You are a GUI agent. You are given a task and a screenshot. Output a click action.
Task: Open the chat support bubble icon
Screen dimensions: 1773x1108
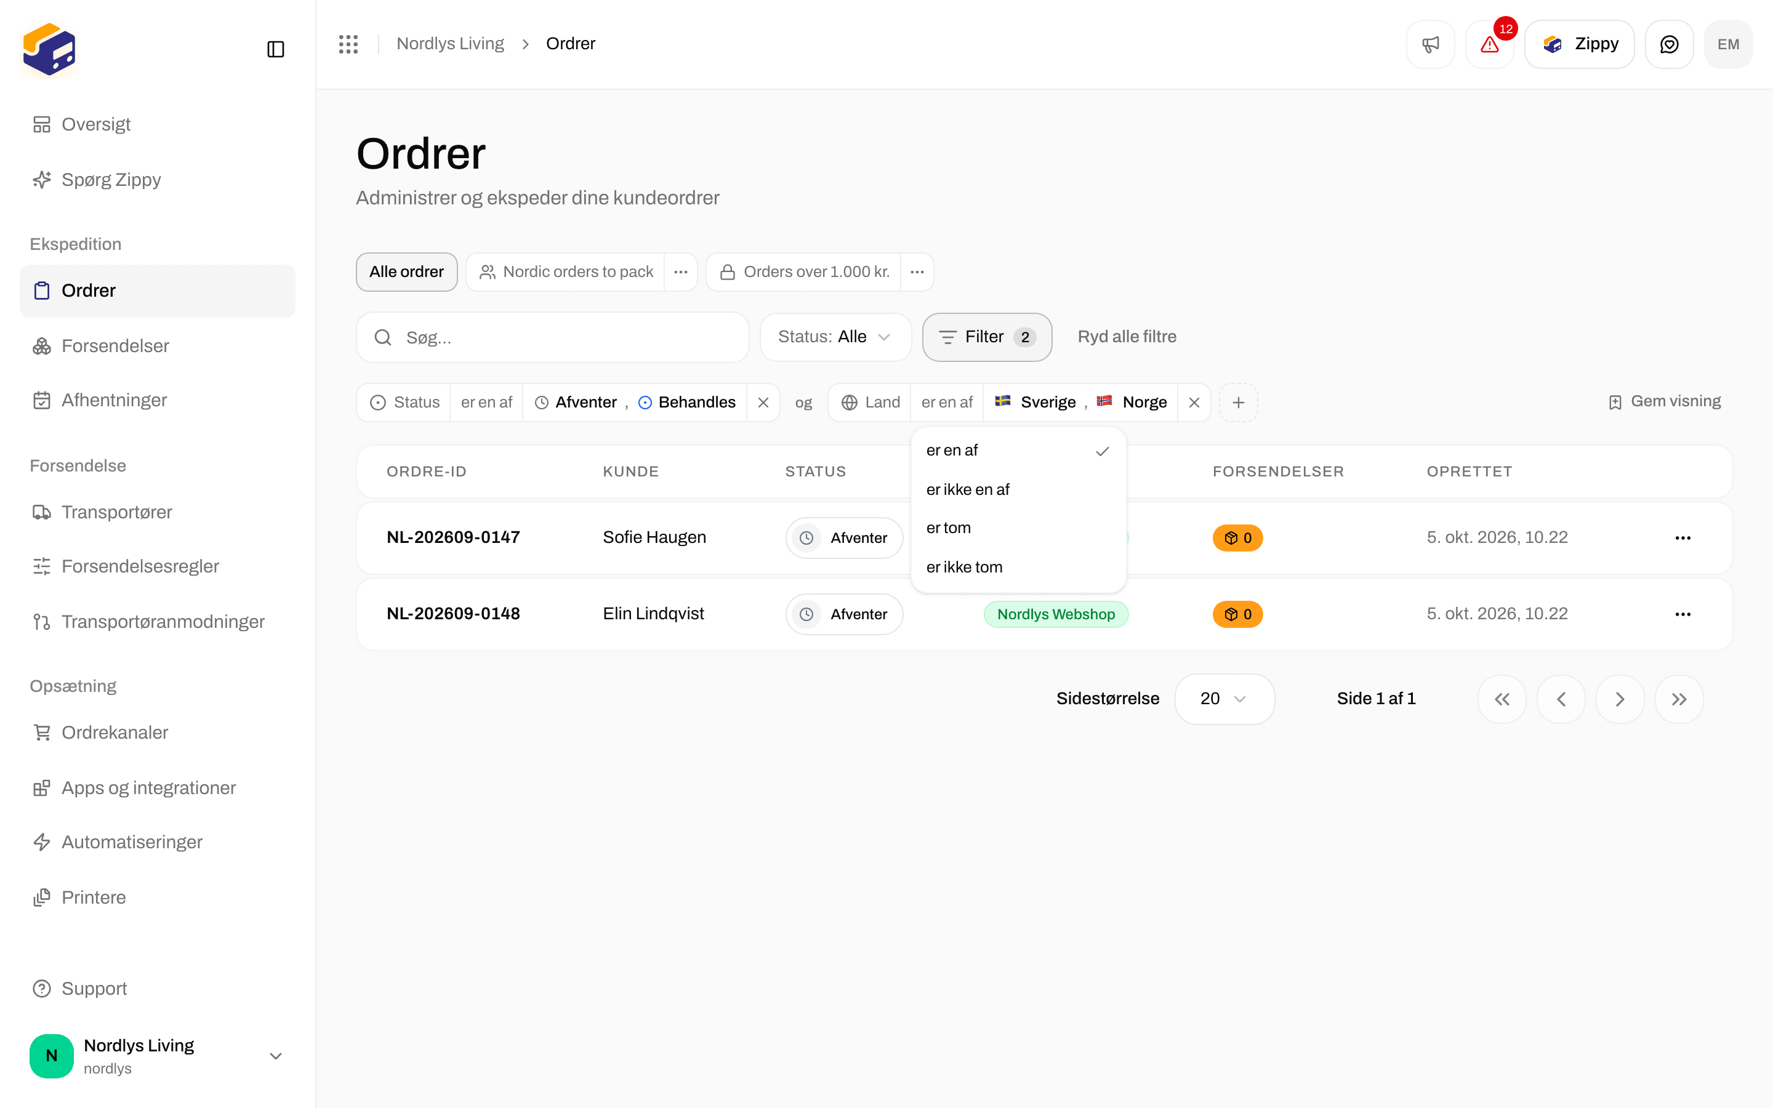(1669, 44)
